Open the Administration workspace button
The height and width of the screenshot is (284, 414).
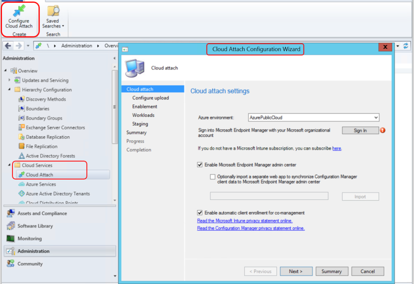60,251
